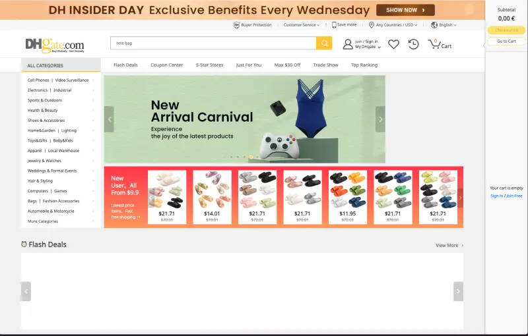Click View More link for Flash Deals

[x=449, y=245]
